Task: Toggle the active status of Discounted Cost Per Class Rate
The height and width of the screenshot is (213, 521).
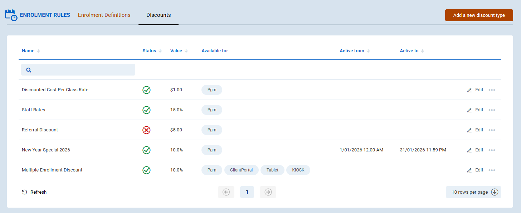Action: pos(146,90)
